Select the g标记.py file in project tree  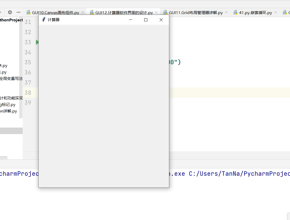(x=8, y=105)
